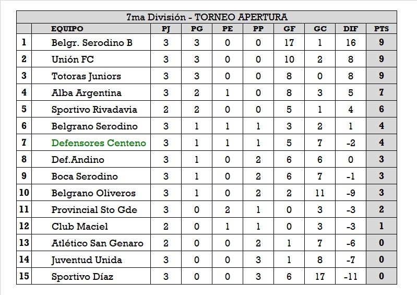Click the Atlético San Genaro team name

pos(97,243)
